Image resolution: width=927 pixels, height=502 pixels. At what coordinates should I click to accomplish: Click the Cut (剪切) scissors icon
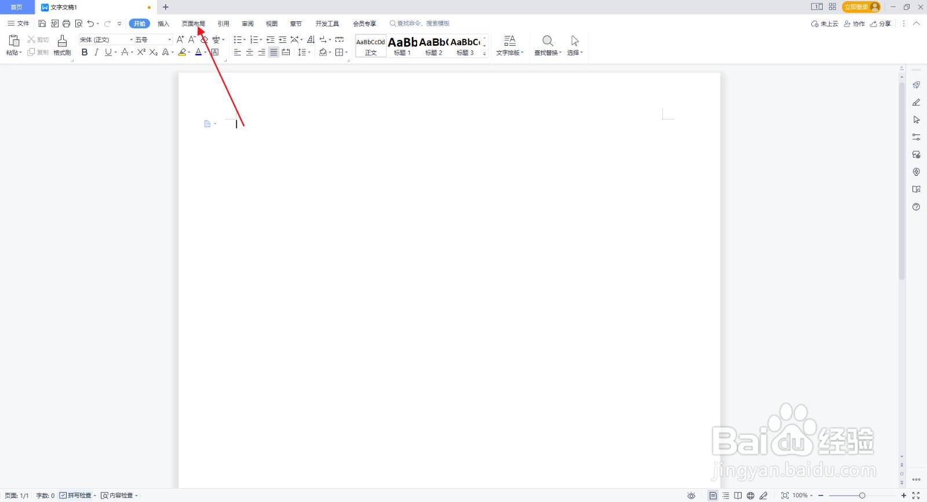[31, 39]
